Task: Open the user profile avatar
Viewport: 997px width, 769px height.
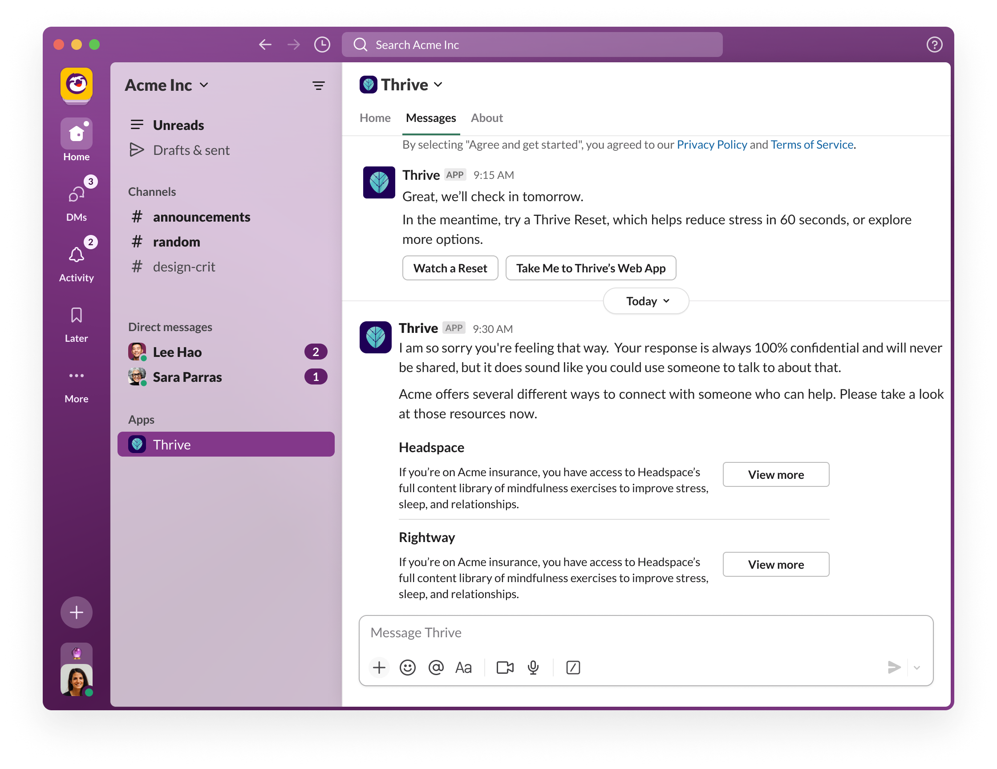Action: tap(77, 680)
